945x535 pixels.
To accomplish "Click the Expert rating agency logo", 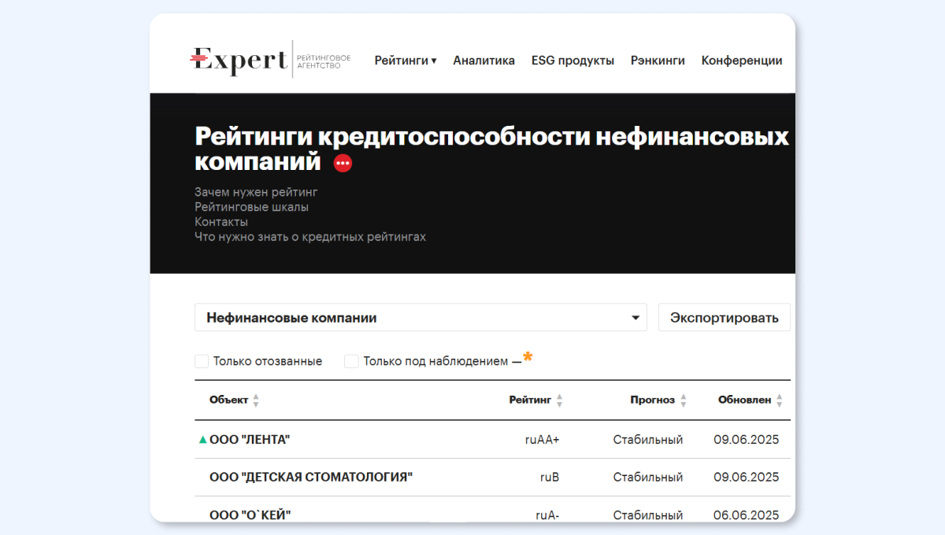I will 271,60.
